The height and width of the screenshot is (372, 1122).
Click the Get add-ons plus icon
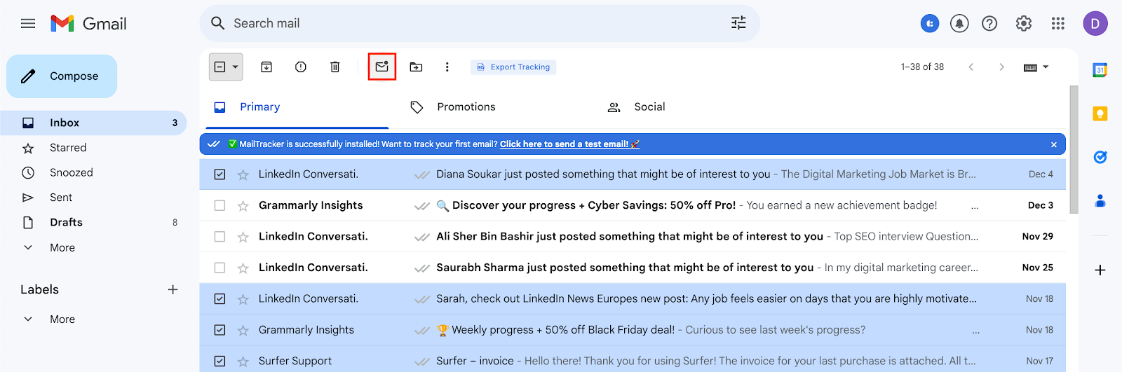[1100, 270]
